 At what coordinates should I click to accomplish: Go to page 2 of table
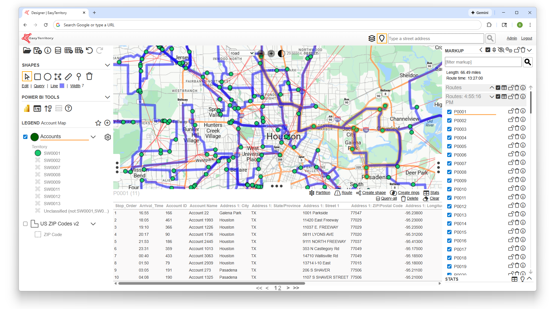[x=280, y=288]
